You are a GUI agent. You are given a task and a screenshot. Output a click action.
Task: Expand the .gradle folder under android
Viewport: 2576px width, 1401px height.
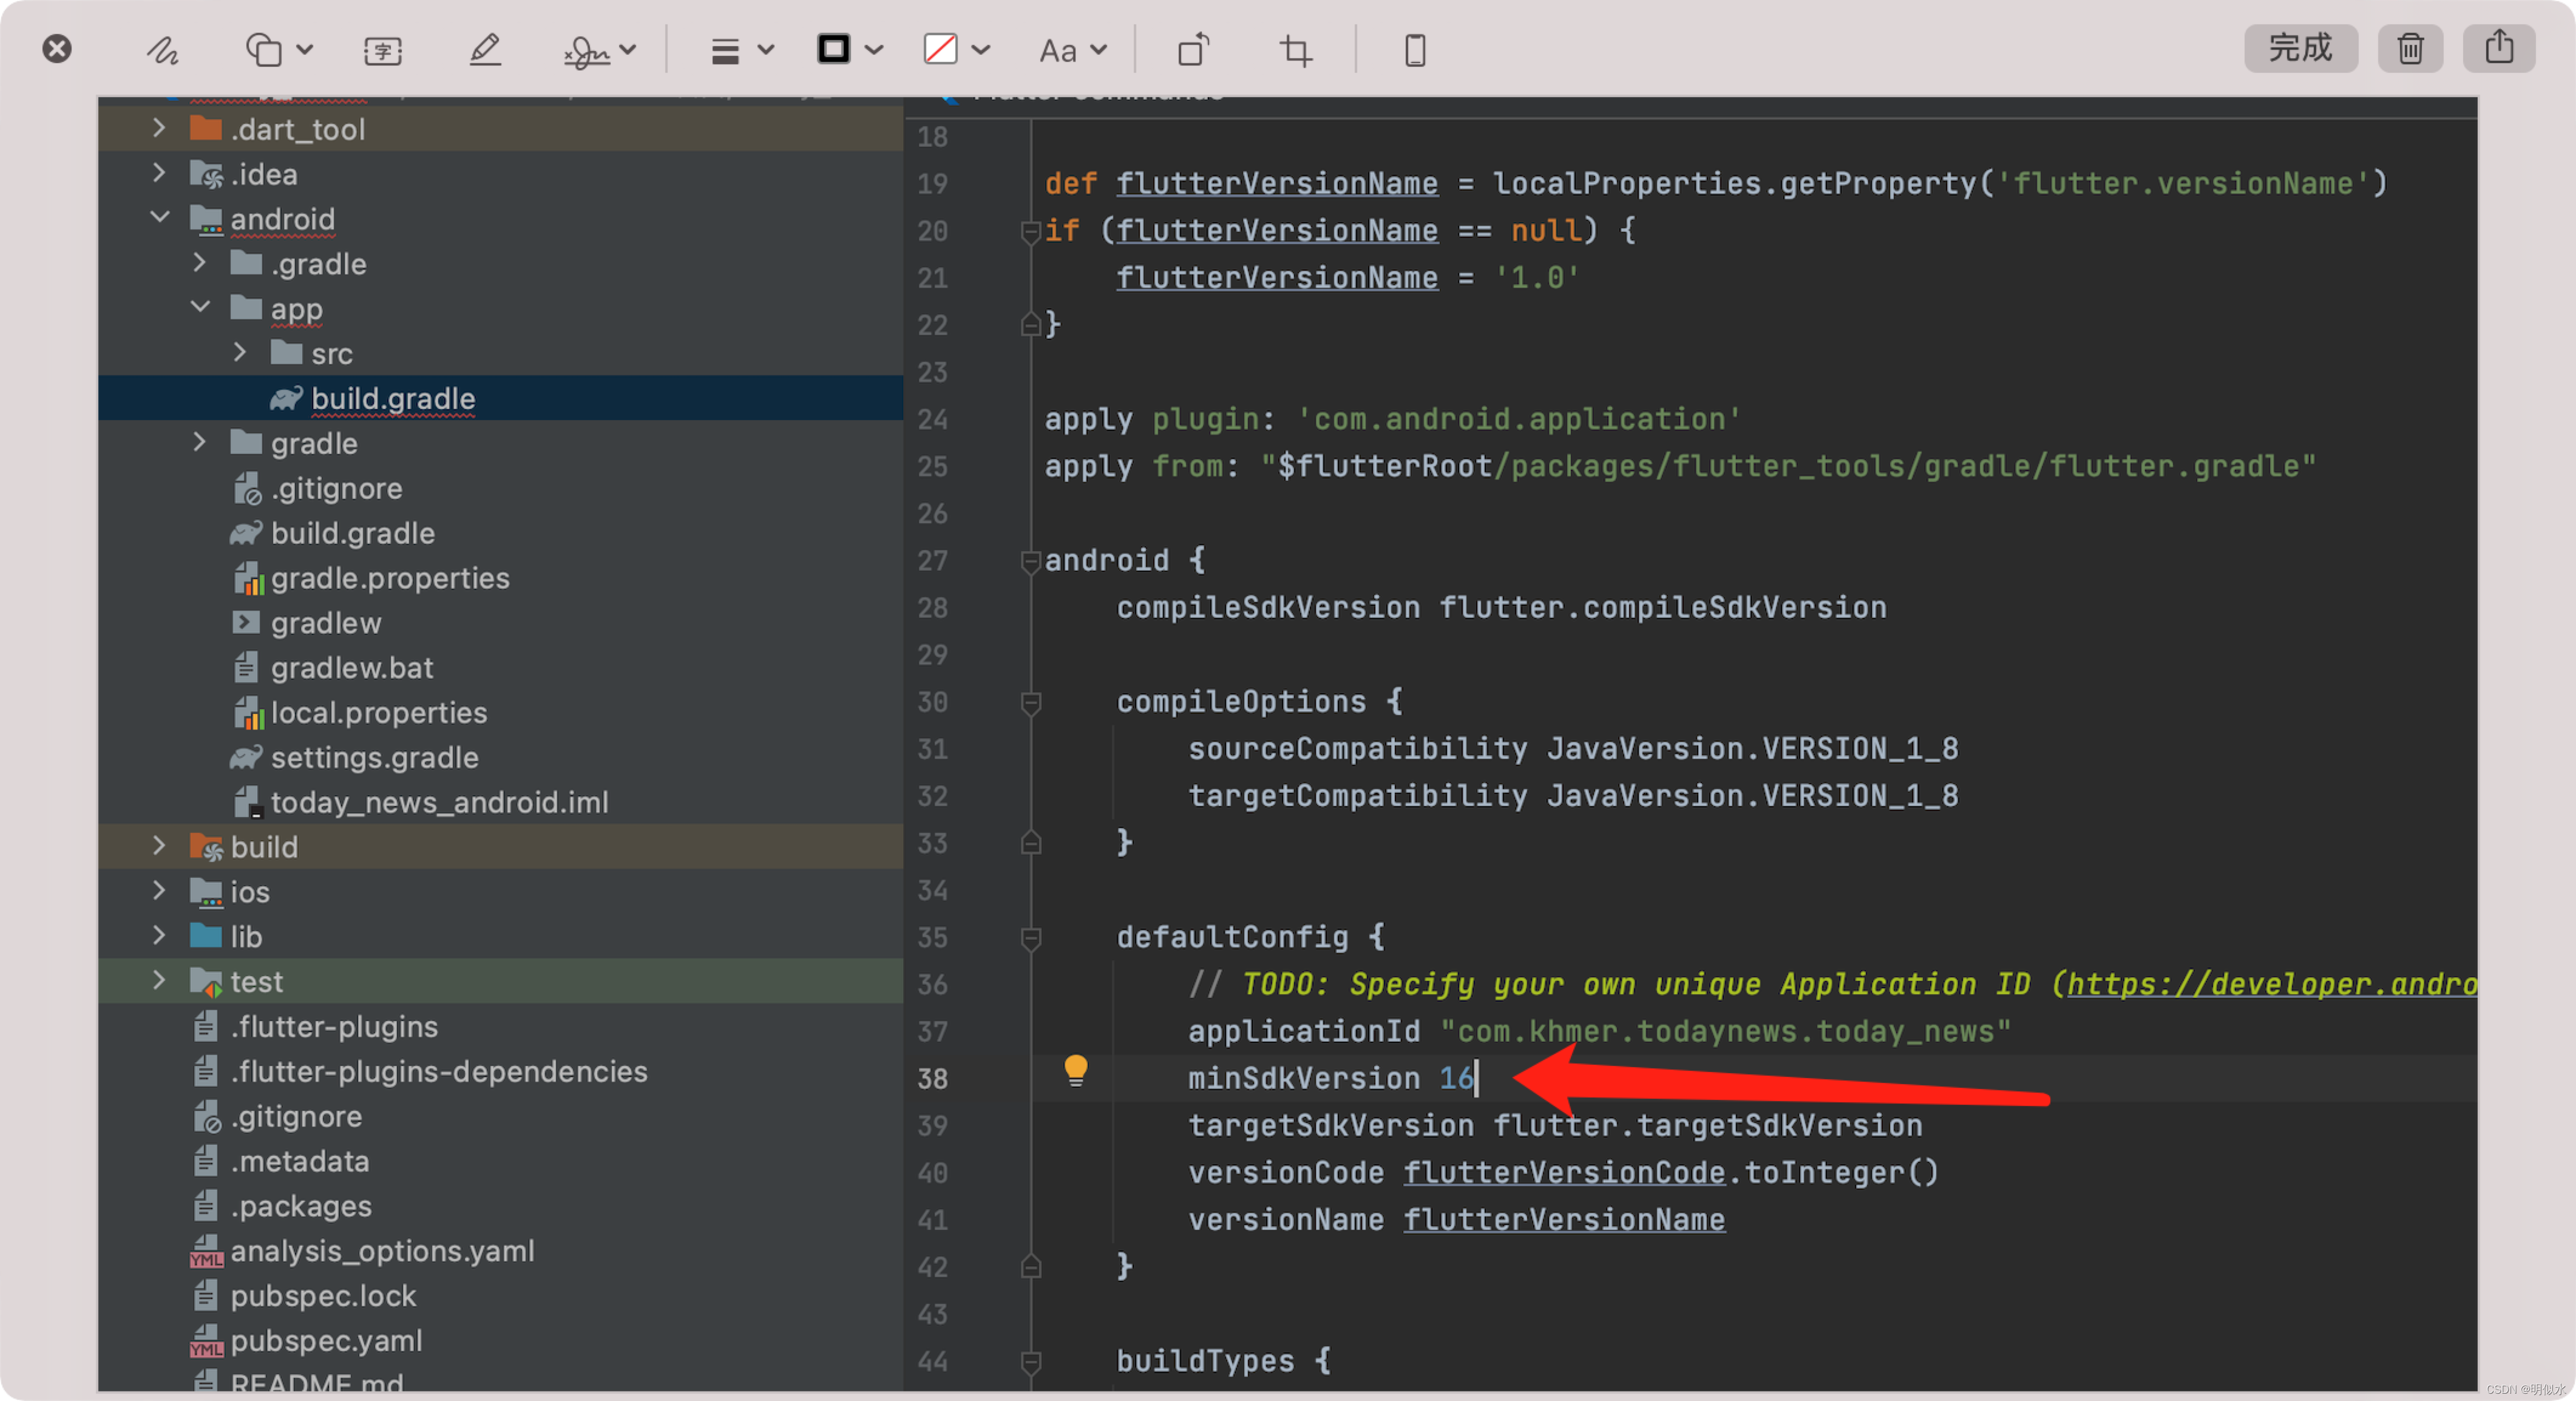click(x=199, y=262)
